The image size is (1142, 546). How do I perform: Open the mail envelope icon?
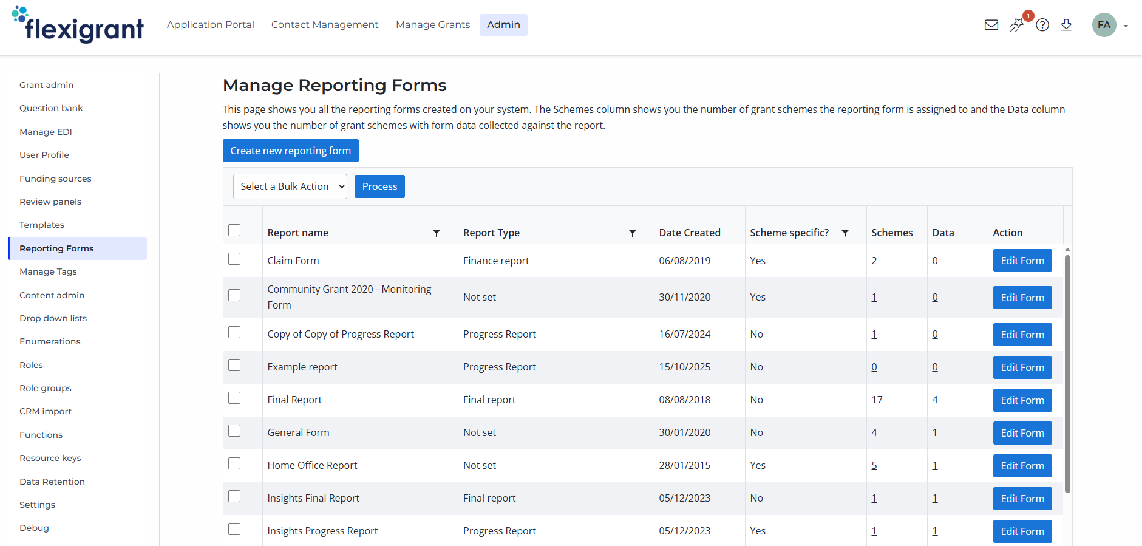click(x=991, y=25)
